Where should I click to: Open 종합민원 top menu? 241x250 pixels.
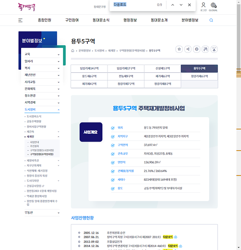click(44, 20)
